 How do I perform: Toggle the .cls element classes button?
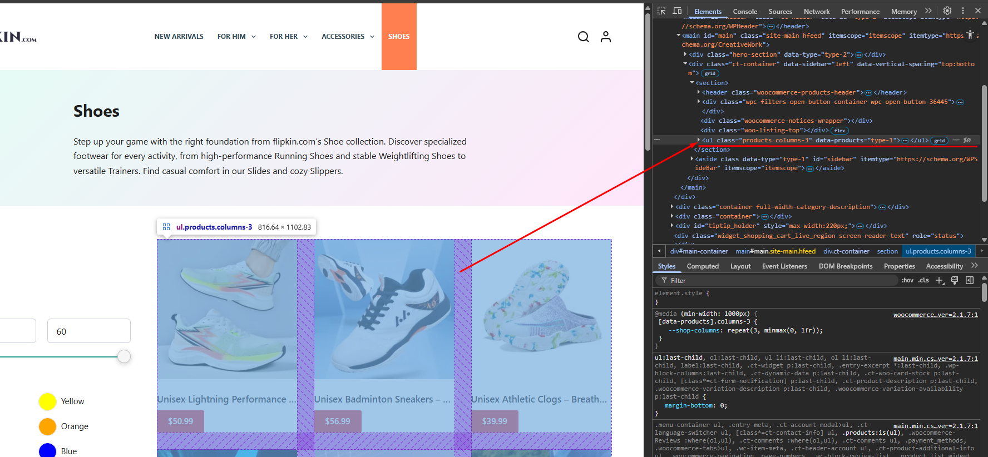click(x=923, y=280)
